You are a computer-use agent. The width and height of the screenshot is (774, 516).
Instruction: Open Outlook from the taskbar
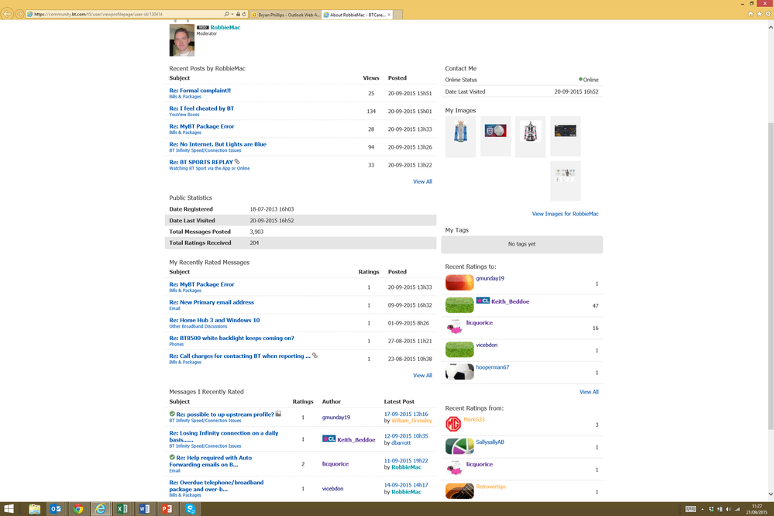point(56,509)
